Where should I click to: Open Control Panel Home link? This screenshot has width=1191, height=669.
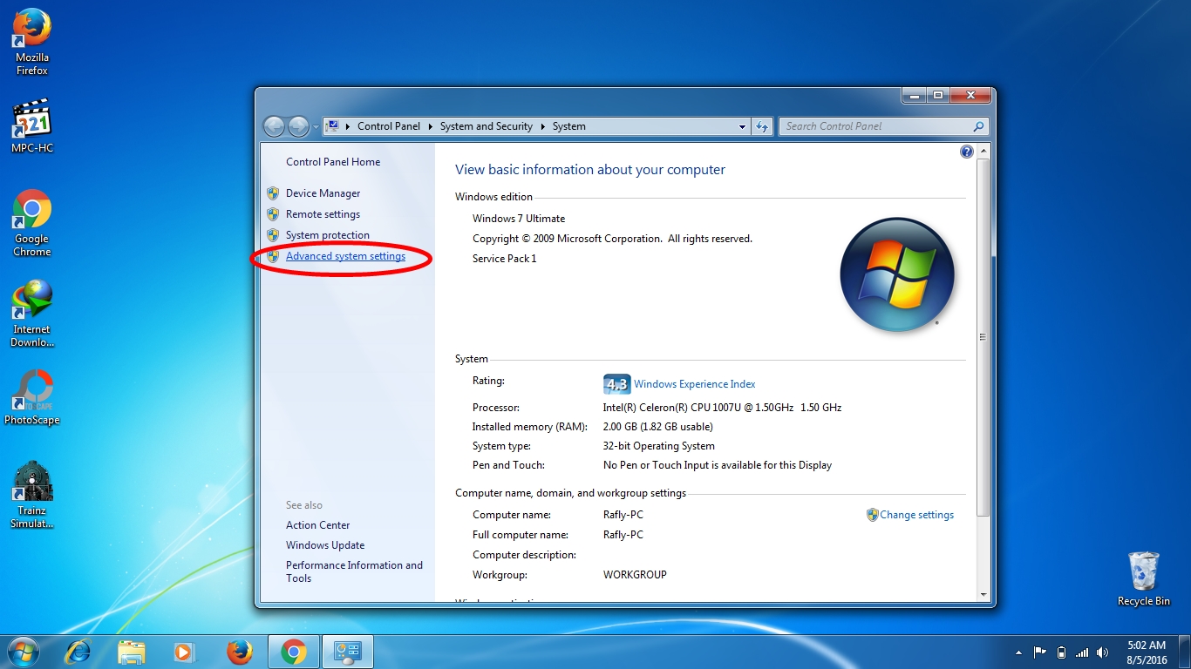click(x=333, y=162)
